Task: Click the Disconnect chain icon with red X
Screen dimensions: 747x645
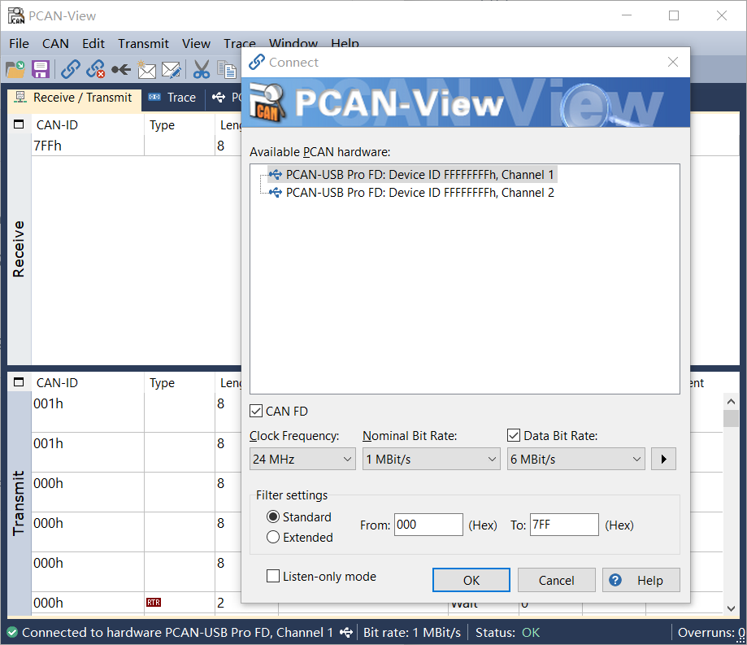Action: [x=96, y=70]
